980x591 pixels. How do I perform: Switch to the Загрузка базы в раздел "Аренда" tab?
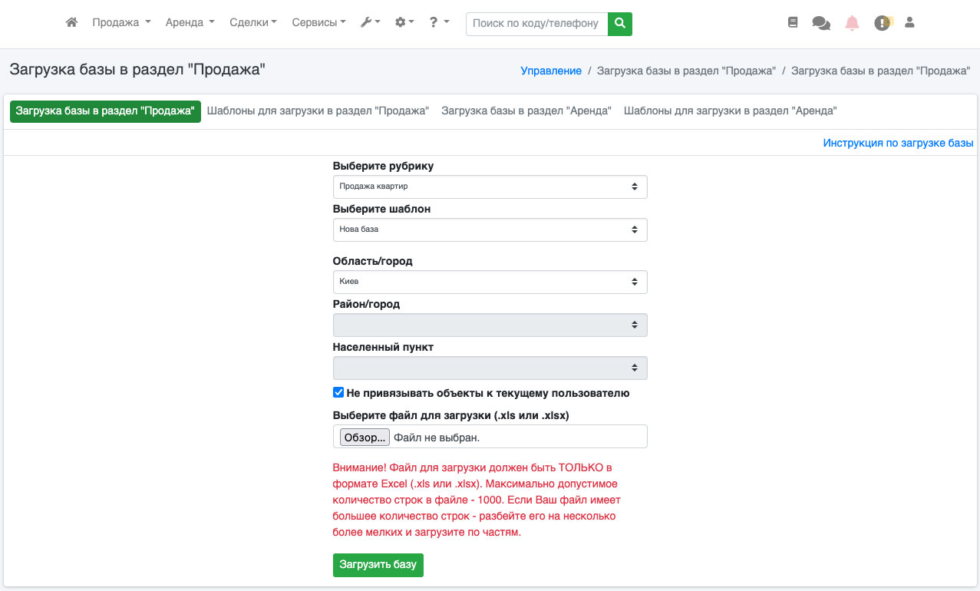pos(526,111)
